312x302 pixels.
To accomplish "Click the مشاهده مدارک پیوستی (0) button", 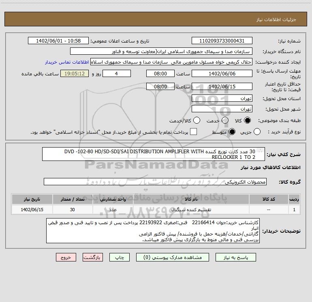I will pyautogui.click(x=173, y=257).
